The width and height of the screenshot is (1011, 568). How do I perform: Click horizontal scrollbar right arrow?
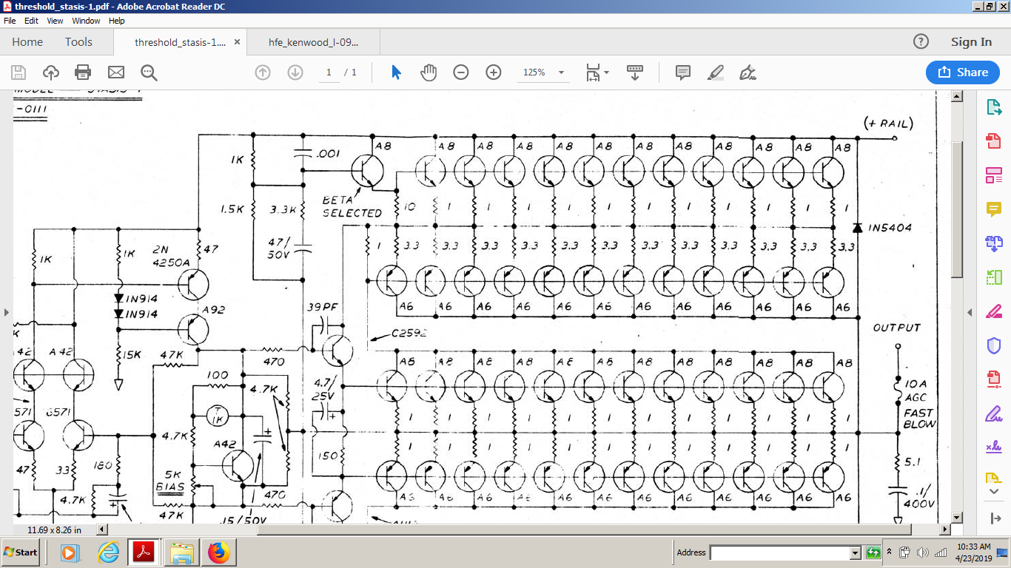coord(944,530)
